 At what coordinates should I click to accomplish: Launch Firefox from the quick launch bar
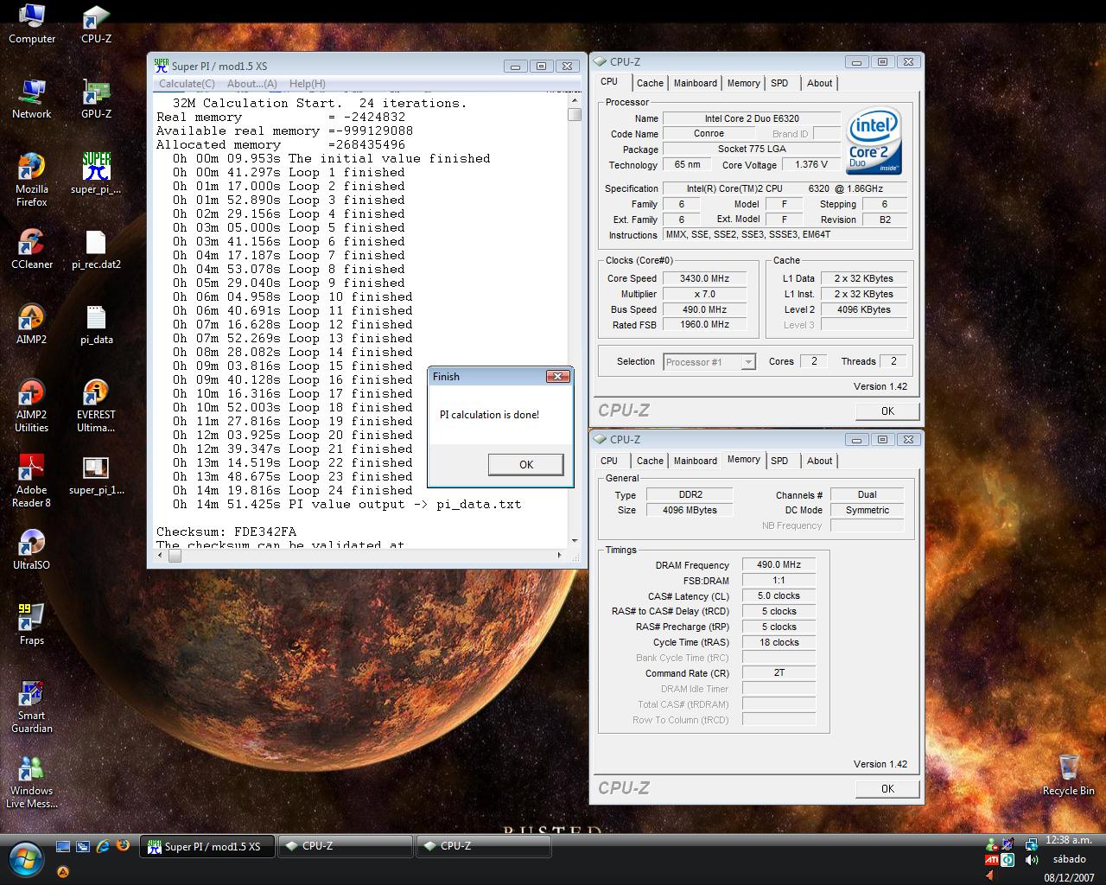[123, 846]
